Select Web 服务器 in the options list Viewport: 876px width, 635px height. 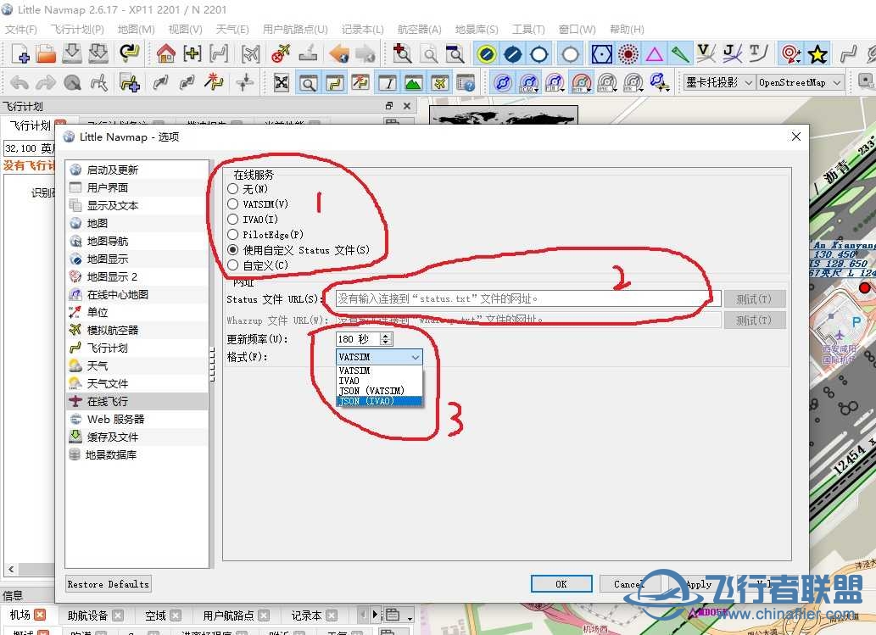137,420
